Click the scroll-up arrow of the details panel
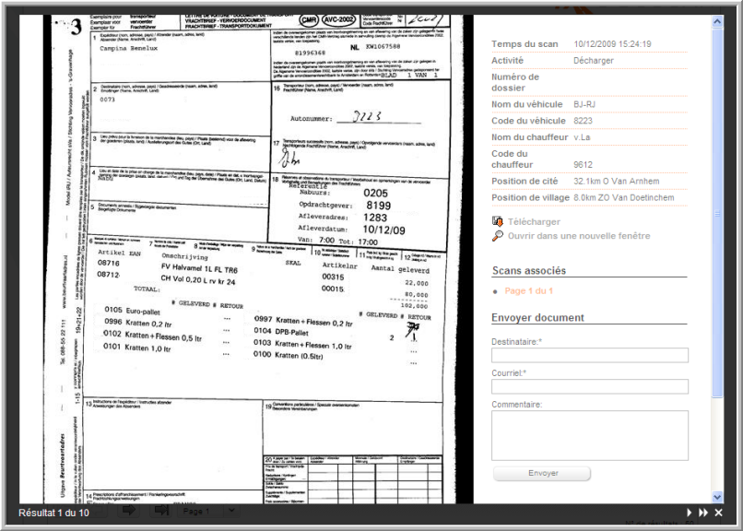The height and width of the screenshot is (531, 743). coord(717,21)
